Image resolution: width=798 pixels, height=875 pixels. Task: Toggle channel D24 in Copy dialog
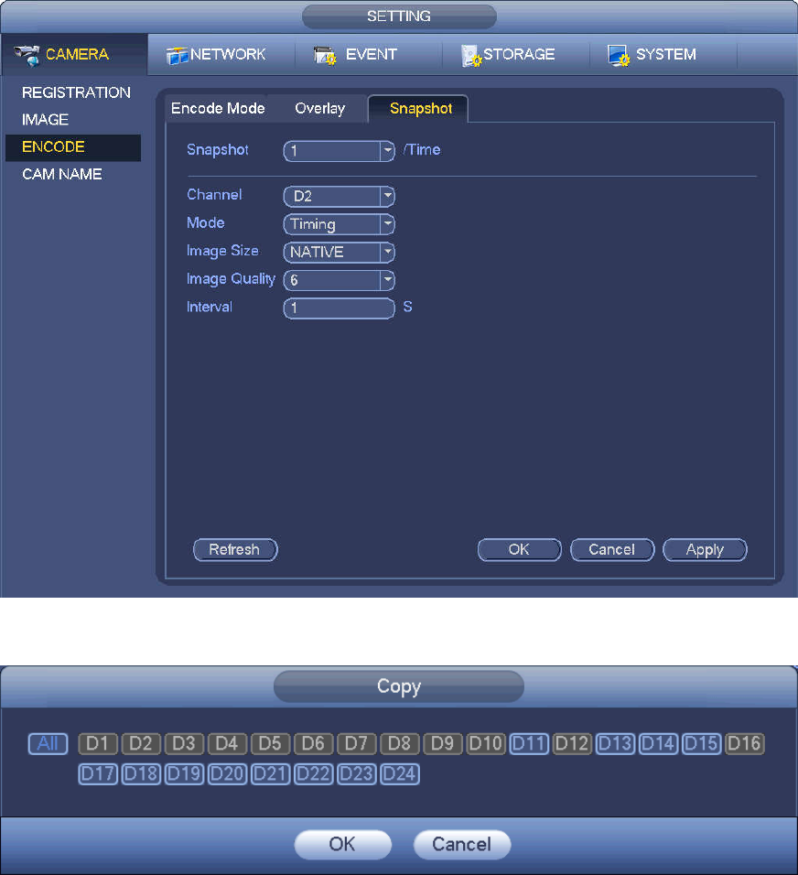(400, 774)
